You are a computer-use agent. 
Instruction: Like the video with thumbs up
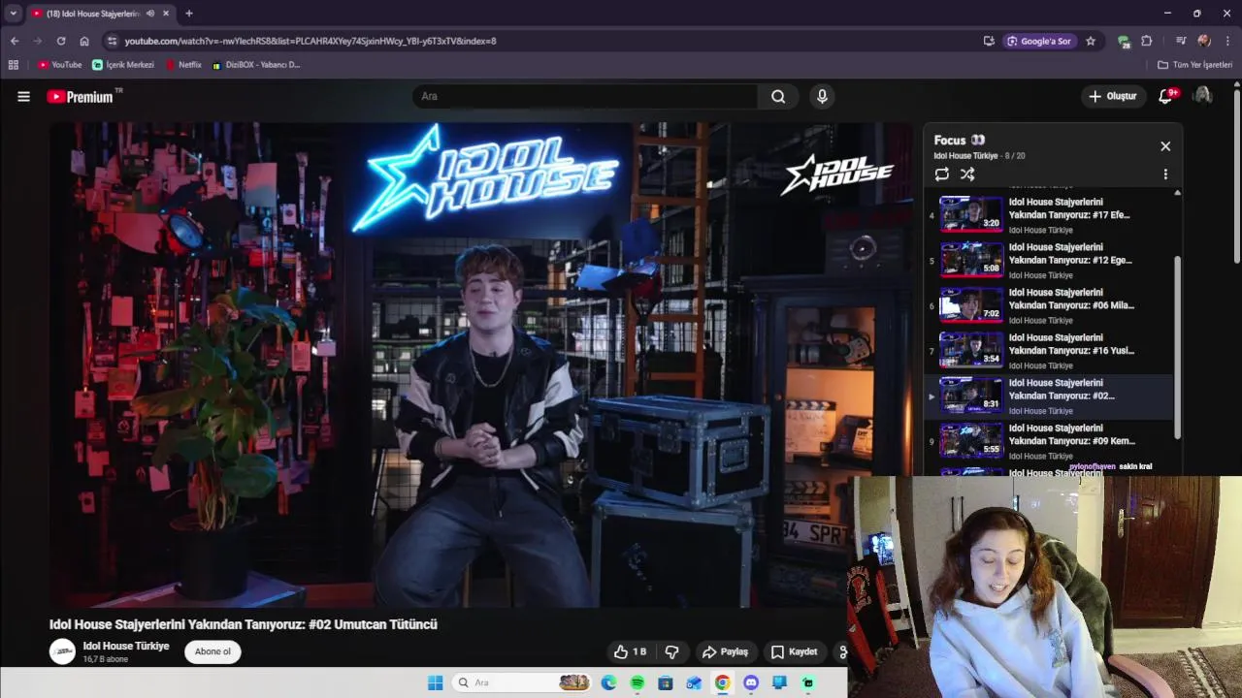[630, 651]
